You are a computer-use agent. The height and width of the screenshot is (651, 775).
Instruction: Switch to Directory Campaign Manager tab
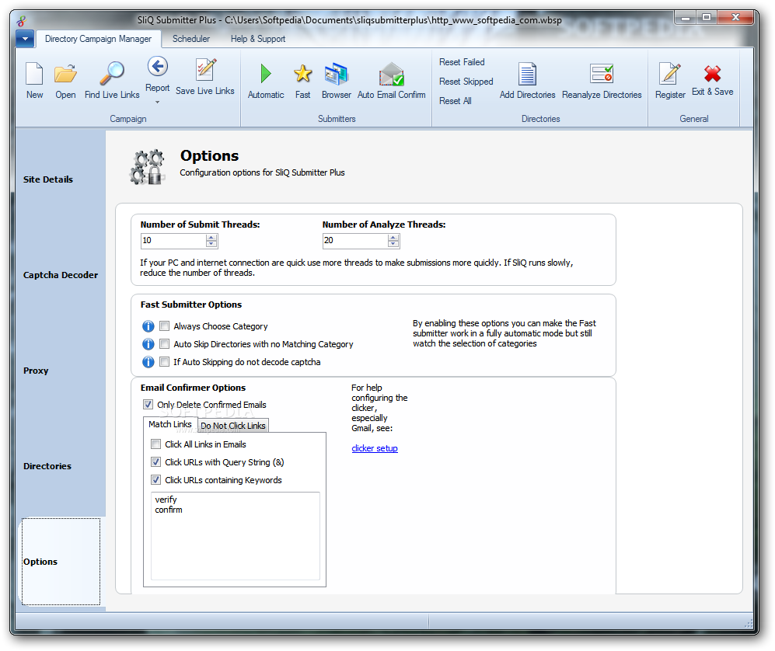(98, 39)
